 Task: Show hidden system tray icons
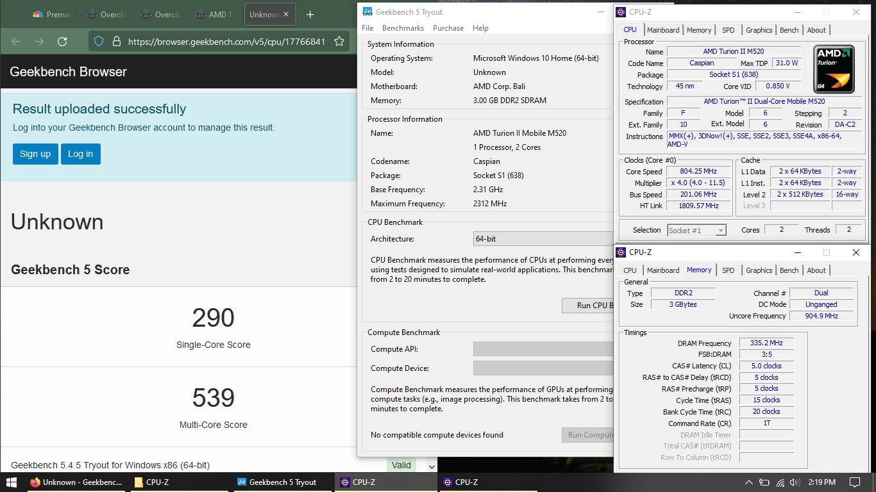748,482
